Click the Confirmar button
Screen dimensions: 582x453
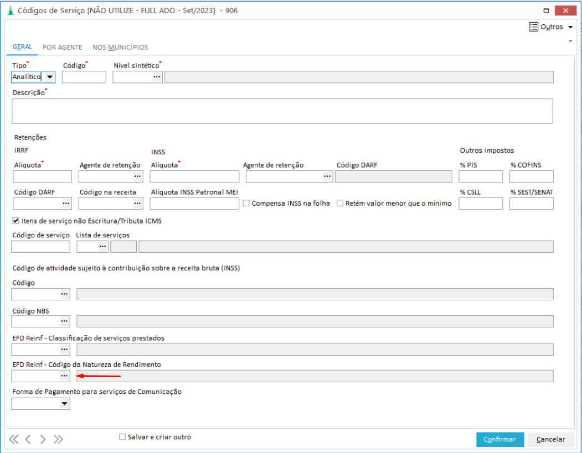(499, 439)
